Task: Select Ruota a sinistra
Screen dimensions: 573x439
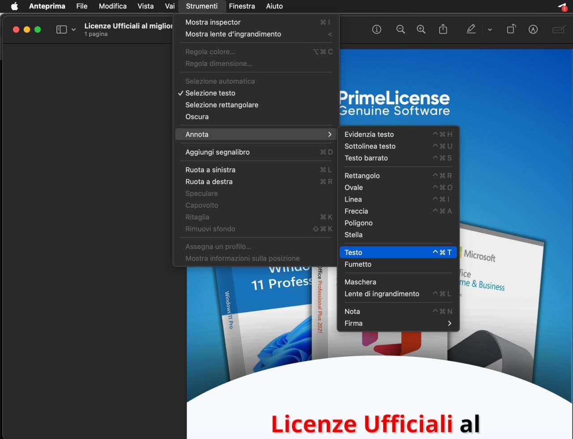Action: click(210, 170)
